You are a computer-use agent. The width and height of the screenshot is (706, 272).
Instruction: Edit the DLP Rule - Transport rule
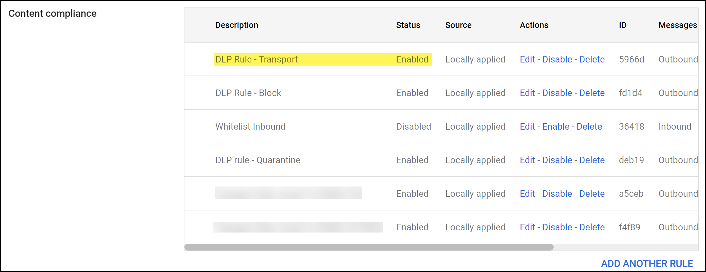coord(527,59)
